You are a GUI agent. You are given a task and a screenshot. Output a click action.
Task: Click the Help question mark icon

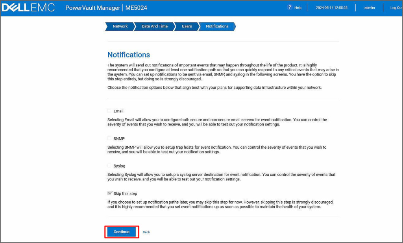(290, 7)
